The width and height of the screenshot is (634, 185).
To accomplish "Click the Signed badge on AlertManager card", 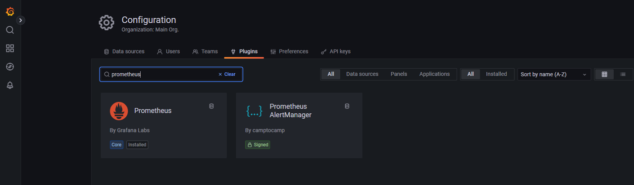I will tap(258, 145).
